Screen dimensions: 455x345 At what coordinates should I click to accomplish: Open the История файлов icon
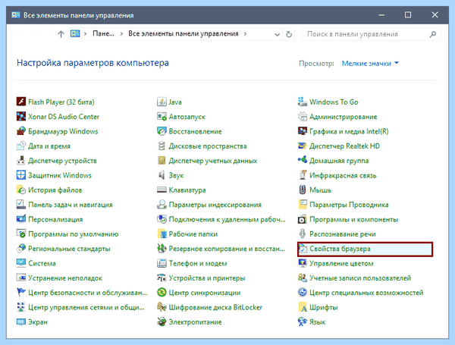pyautogui.click(x=21, y=190)
